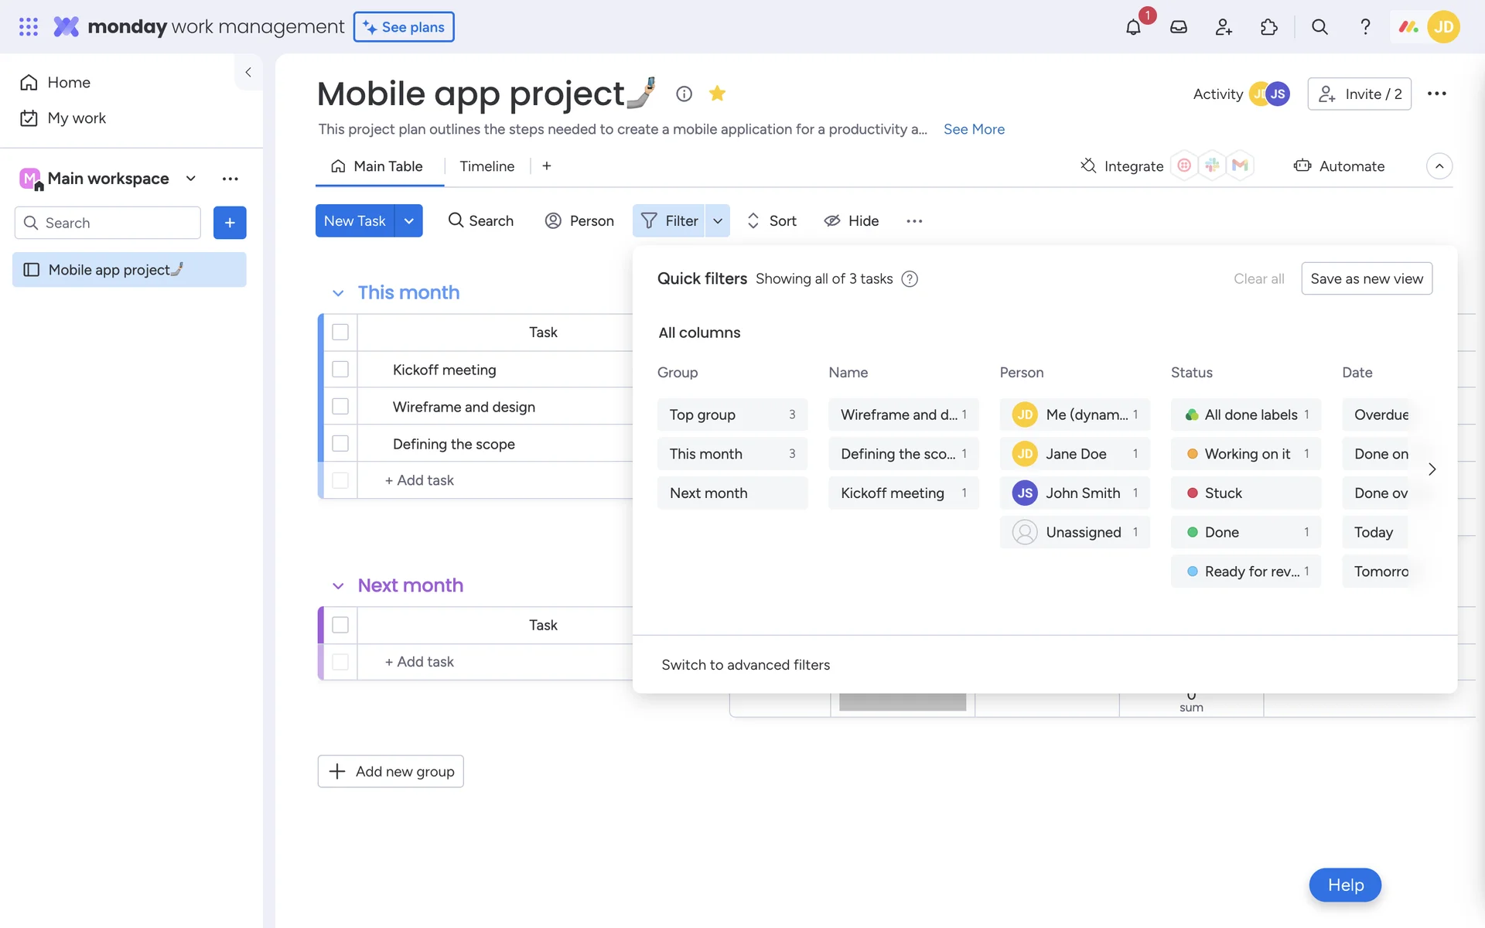The height and width of the screenshot is (928, 1485).
Task: Click Switch to advanced filters
Action: point(745,665)
